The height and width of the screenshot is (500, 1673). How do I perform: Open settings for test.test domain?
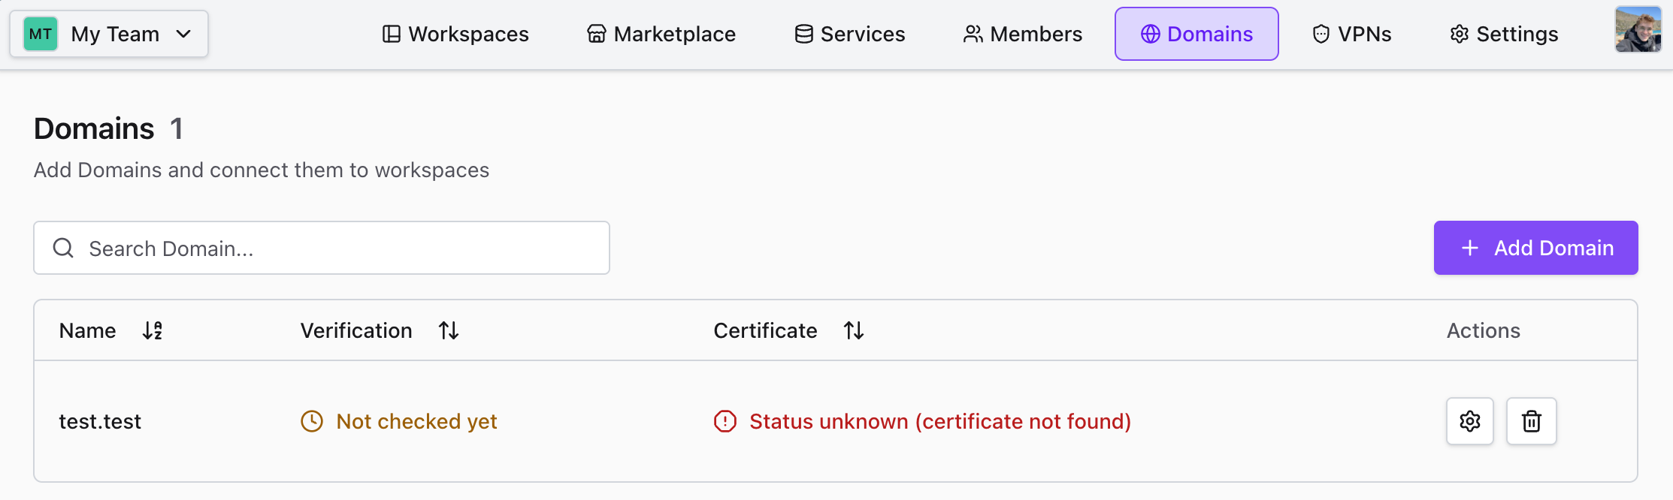pos(1469,421)
